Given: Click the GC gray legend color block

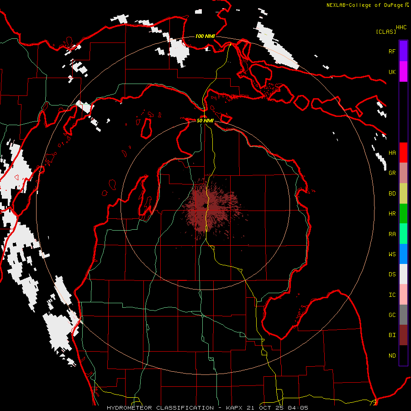Looking at the screenshot, I should click(x=403, y=315).
